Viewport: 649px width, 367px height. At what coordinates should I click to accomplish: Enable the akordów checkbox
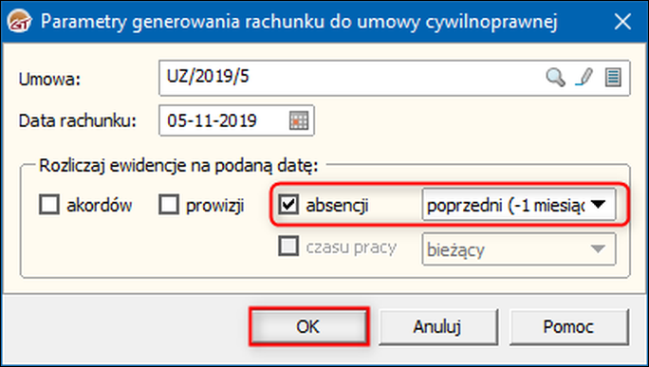pos(49,205)
